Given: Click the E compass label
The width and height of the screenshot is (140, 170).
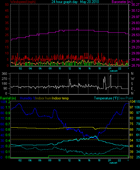Looking at the screenshot, I should tap(132, 89).
